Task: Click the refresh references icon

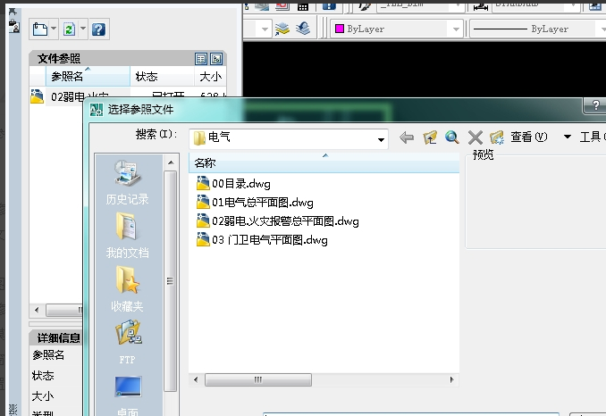Action: (69, 29)
